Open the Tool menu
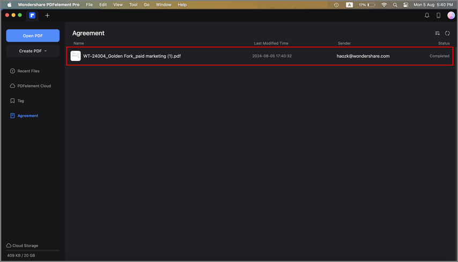Viewport: 458px width, 262px height. click(x=133, y=5)
